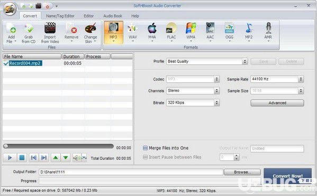
Task: Select the MP3 output format
Action: click(x=113, y=32)
